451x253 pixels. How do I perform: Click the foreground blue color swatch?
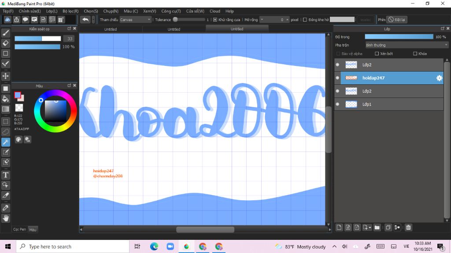[18, 95]
